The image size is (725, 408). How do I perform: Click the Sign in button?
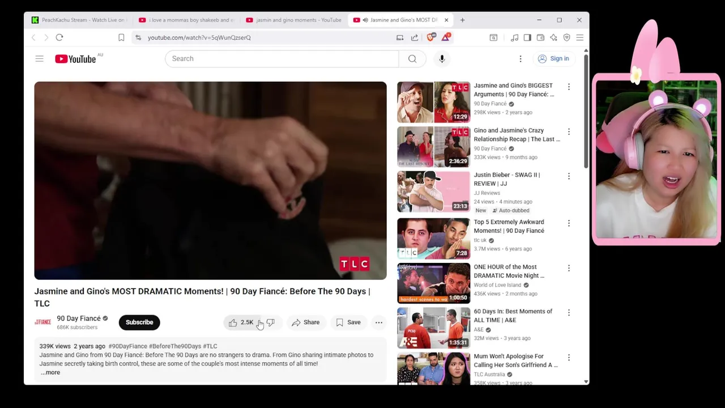pyautogui.click(x=553, y=59)
